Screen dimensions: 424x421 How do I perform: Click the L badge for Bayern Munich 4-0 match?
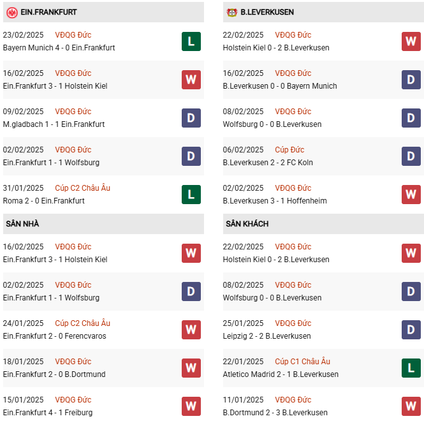[x=191, y=41]
